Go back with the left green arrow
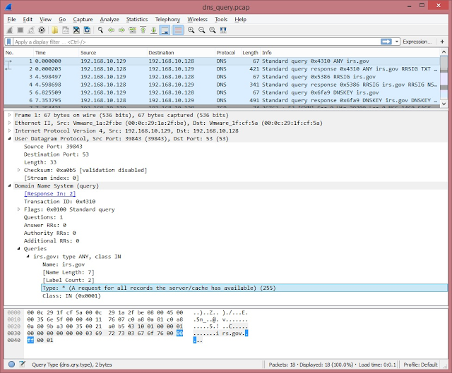This screenshot has width=452, height=373. (x=111, y=30)
